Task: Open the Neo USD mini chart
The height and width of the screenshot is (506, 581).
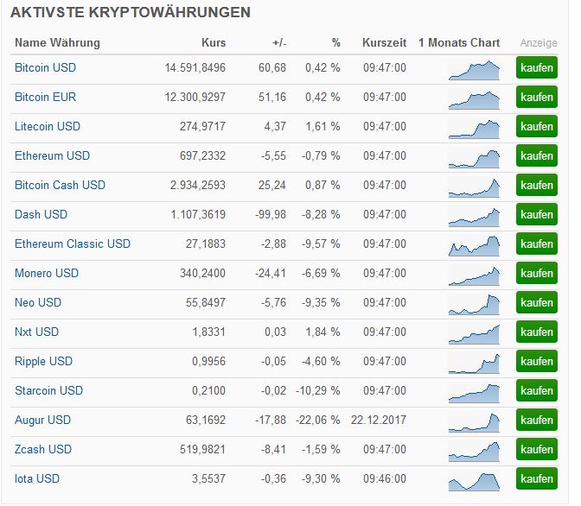Action: (474, 304)
